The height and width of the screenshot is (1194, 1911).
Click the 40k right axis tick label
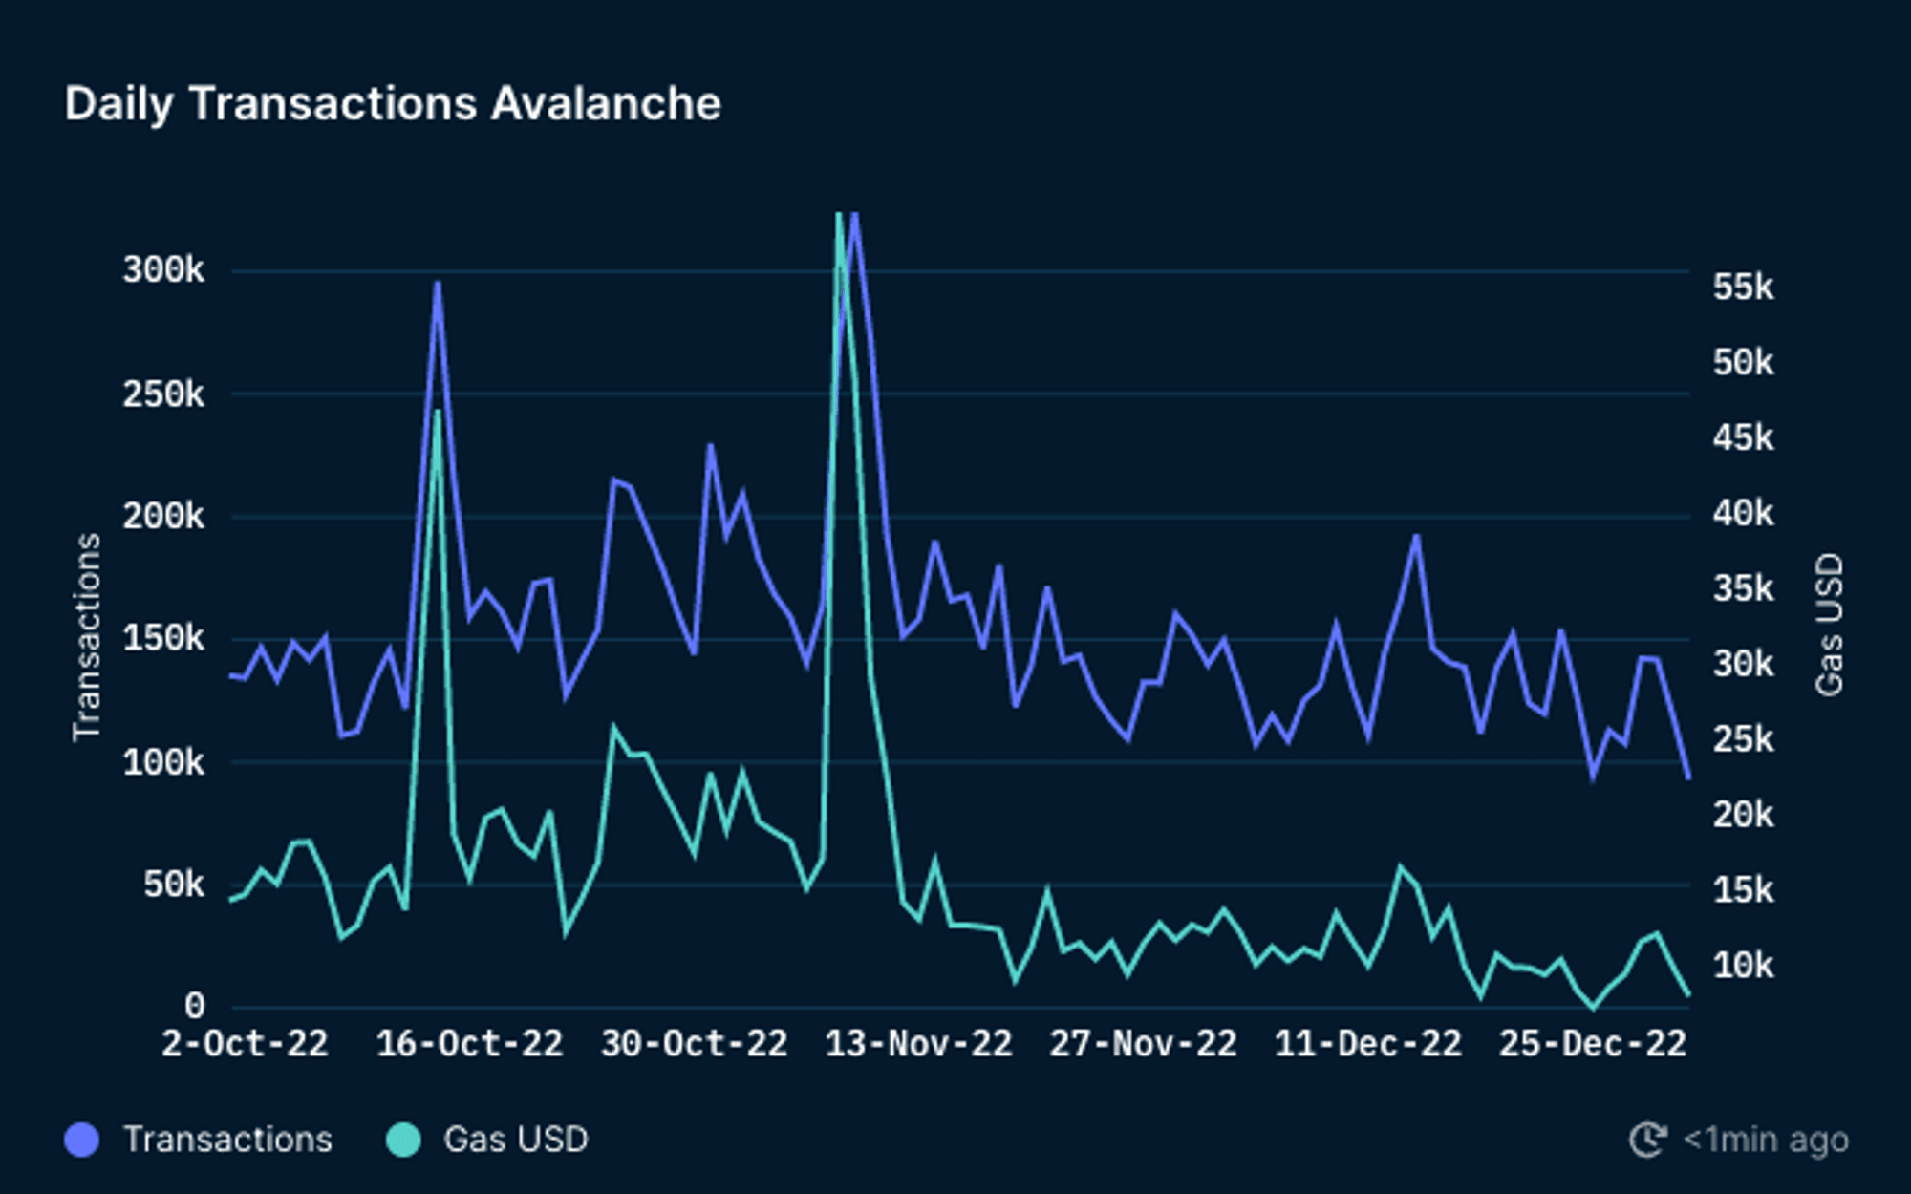[1743, 513]
